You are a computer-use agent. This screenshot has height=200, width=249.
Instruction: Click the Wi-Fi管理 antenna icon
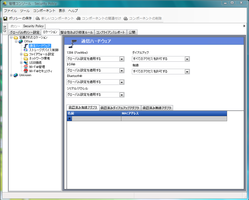click(26, 67)
